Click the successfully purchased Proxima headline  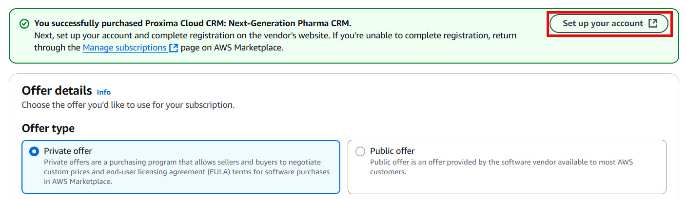click(193, 23)
